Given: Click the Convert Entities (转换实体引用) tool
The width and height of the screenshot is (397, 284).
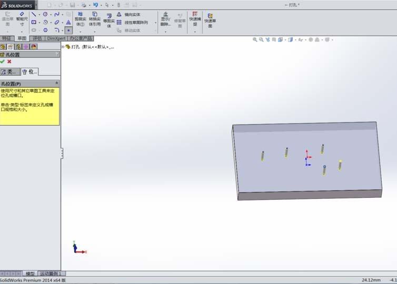Looking at the screenshot, I should click(x=95, y=19).
